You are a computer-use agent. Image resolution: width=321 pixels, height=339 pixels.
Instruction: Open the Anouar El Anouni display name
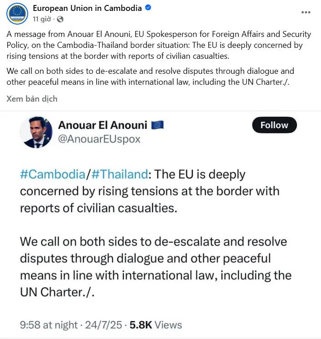click(102, 125)
